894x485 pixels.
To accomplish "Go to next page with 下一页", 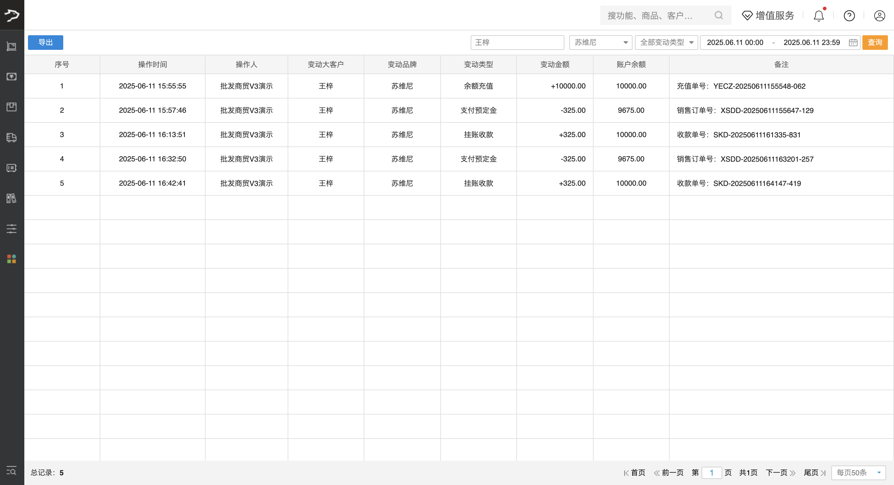I will pyautogui.click(x=781, y=473).
